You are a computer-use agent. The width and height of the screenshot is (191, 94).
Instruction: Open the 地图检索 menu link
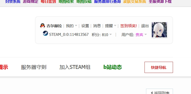66,2
